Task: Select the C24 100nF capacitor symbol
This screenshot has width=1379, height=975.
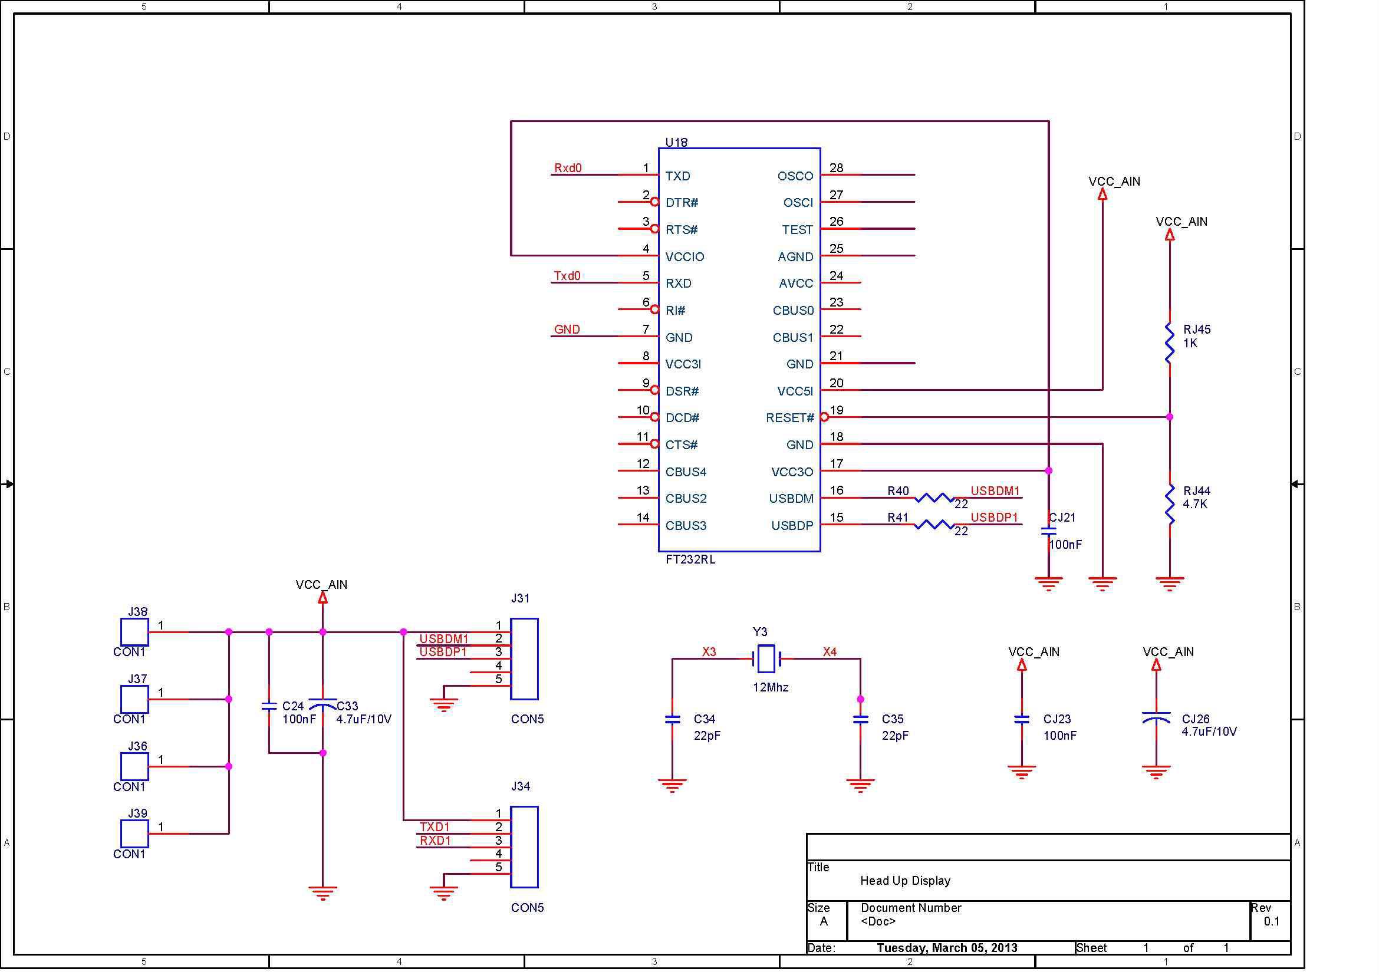Action: pos(269,706)
